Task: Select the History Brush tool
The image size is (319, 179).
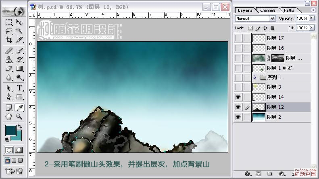Action: (x=19, y=59)
